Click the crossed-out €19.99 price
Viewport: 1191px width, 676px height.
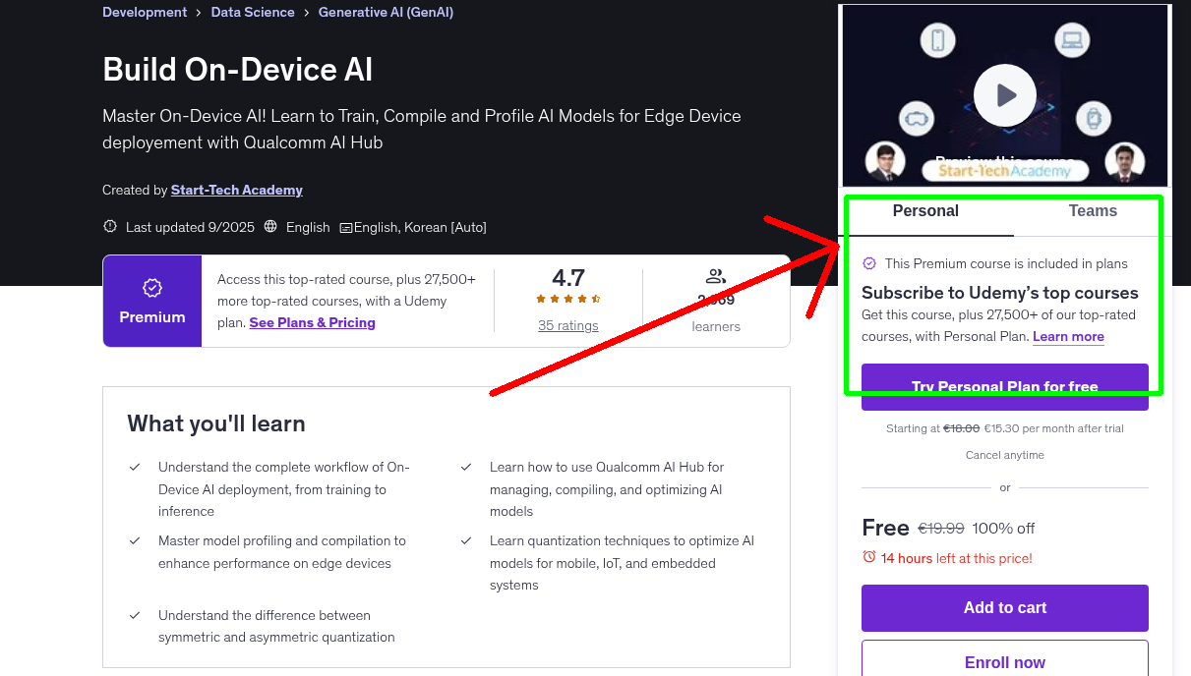pos(941,529)
